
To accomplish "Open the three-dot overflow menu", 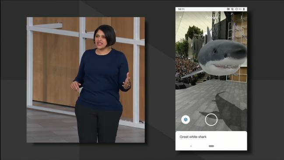I will click(x=241, y=17).
